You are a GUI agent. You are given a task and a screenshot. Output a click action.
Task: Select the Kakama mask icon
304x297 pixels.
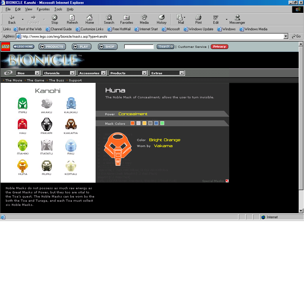click(x=71, y=124)
